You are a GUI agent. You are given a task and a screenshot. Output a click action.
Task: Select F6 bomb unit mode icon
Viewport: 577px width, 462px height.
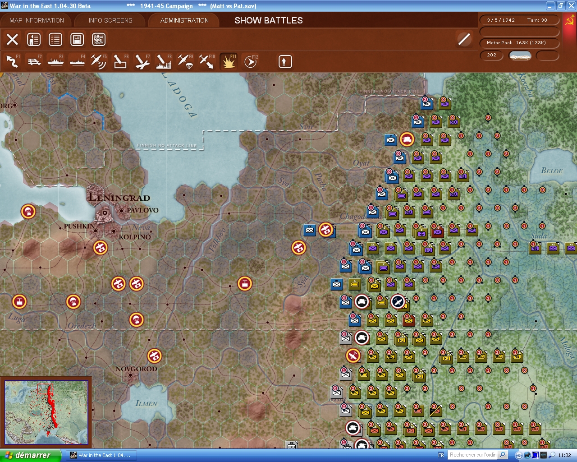pyautogui.click(x=120, y=61)
